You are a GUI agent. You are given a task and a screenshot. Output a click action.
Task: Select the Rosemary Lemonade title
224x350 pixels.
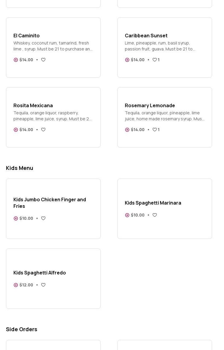[150, 105]
